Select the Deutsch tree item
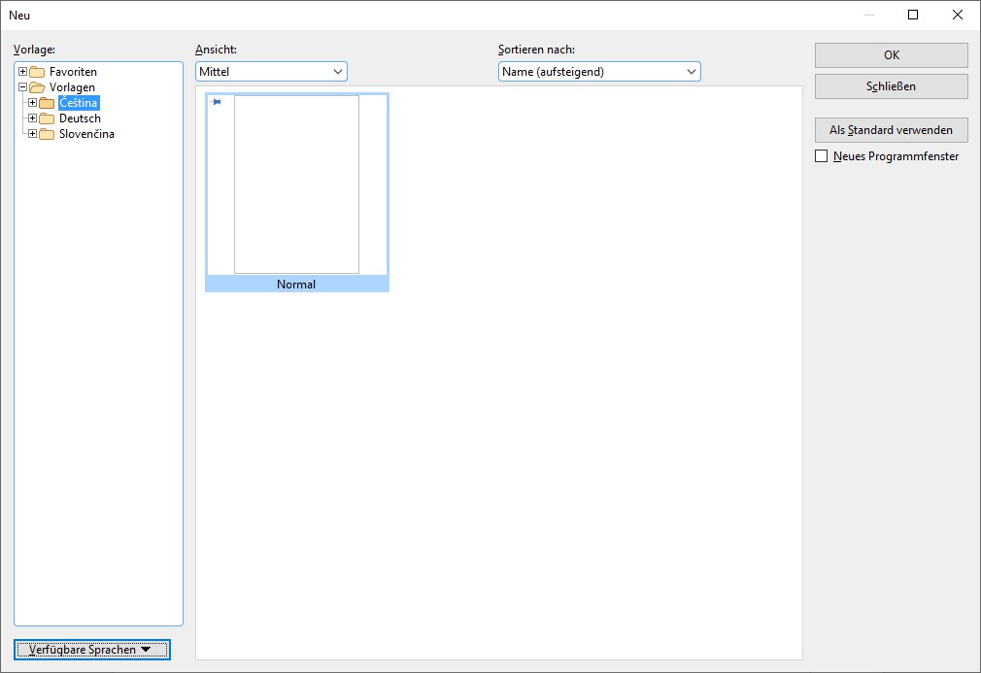The height and width of the screenshot is (673, 981). click(x=80, y=118)
